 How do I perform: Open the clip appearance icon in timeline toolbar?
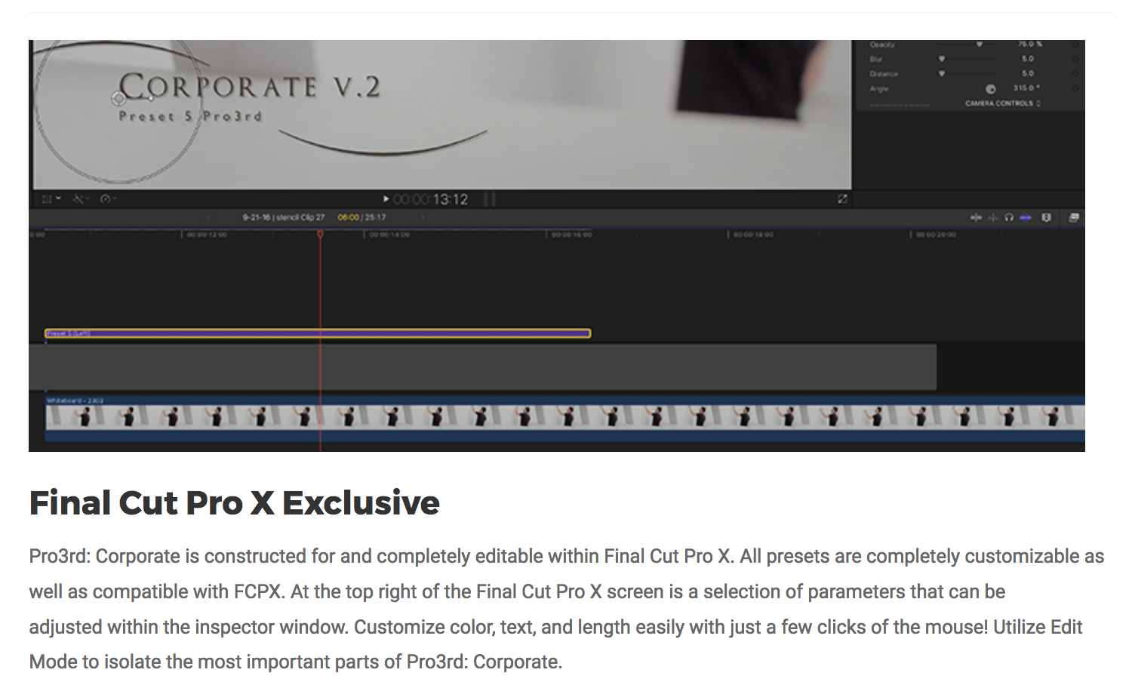(1046, 217)
